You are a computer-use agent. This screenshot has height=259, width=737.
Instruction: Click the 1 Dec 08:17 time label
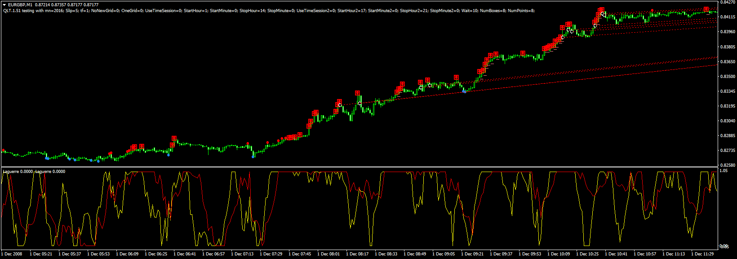(357, 254)
